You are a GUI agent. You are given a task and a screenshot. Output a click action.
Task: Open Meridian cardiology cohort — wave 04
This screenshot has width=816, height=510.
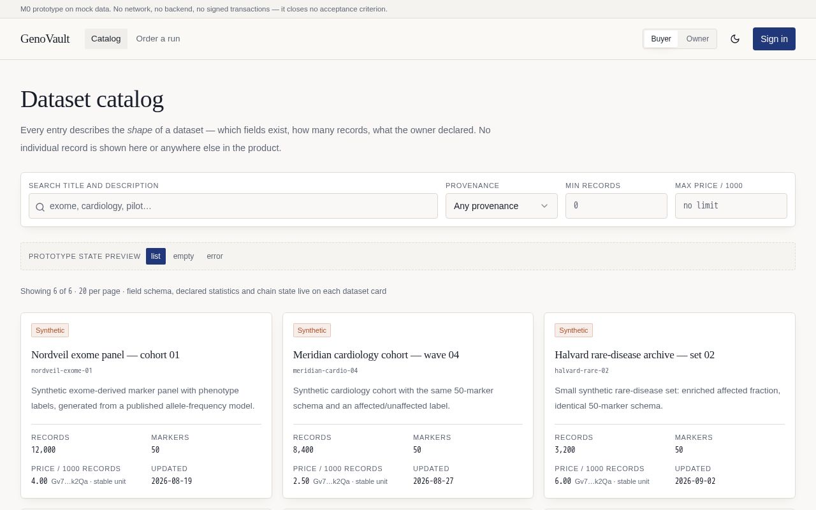point(376,354)
